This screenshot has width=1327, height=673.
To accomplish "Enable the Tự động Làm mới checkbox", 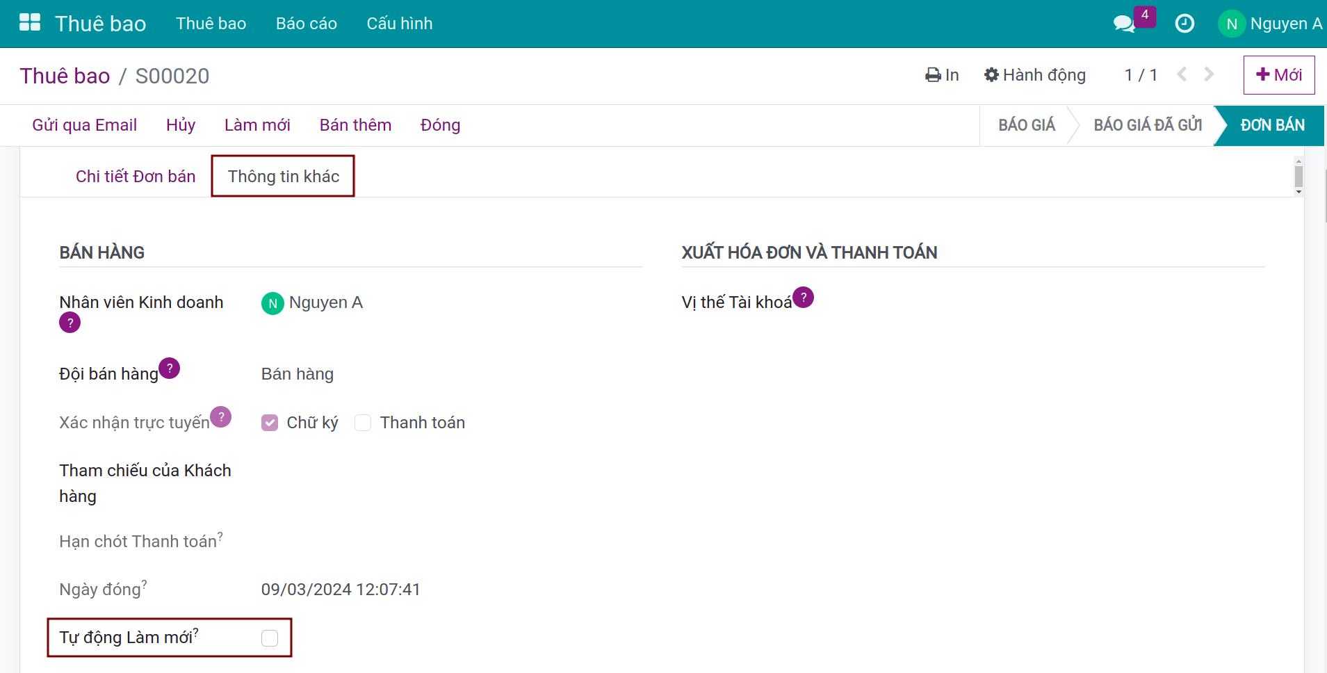I will pos(270,638).
